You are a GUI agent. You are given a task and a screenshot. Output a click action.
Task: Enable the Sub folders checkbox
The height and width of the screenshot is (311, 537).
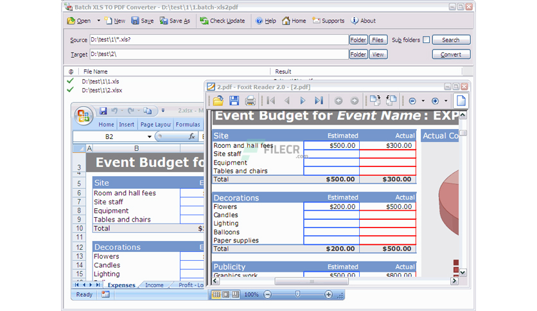[426, 40]
